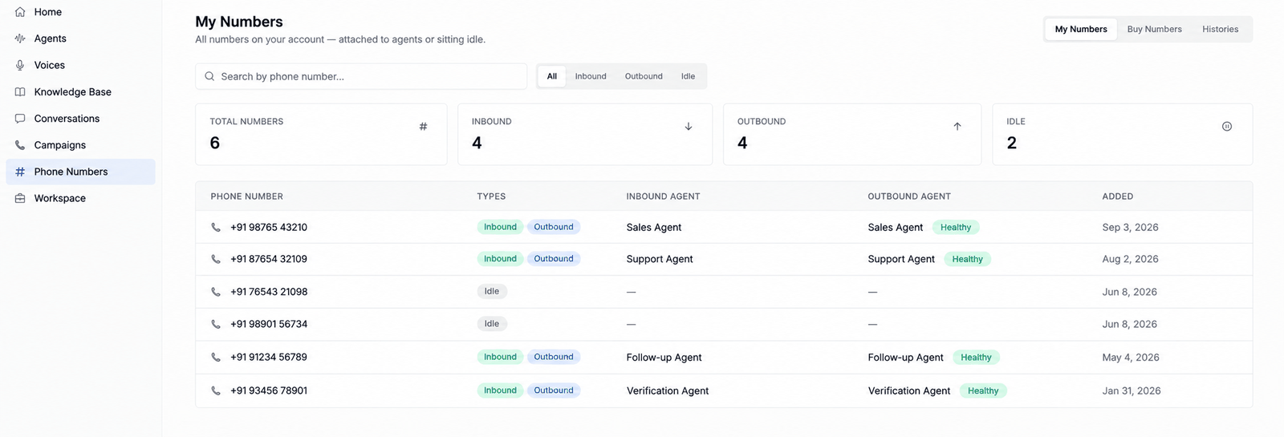Screen dimensions: 1284x437
Task: Open the Home sidebar icon
Action: pyautogui.click(x=20, y=12)
